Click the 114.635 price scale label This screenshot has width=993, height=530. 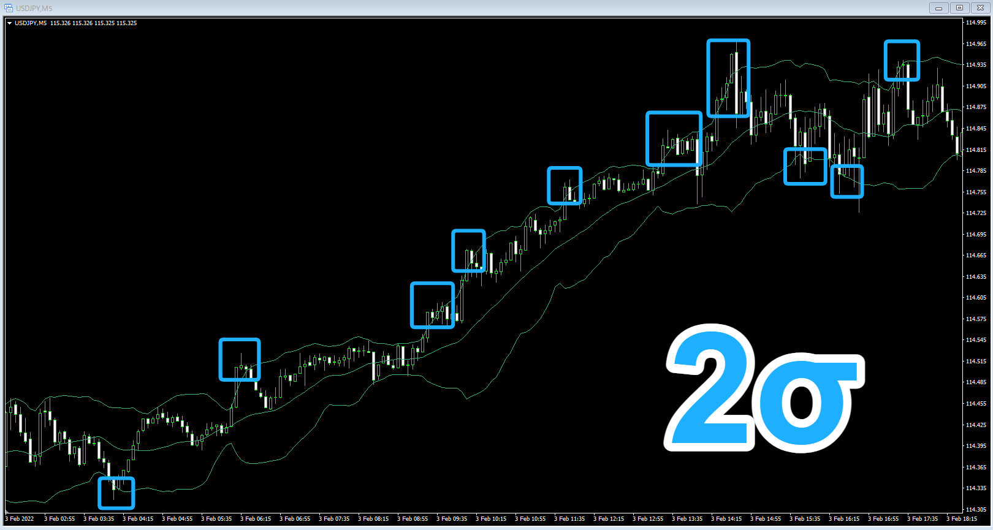pos(976,277)
